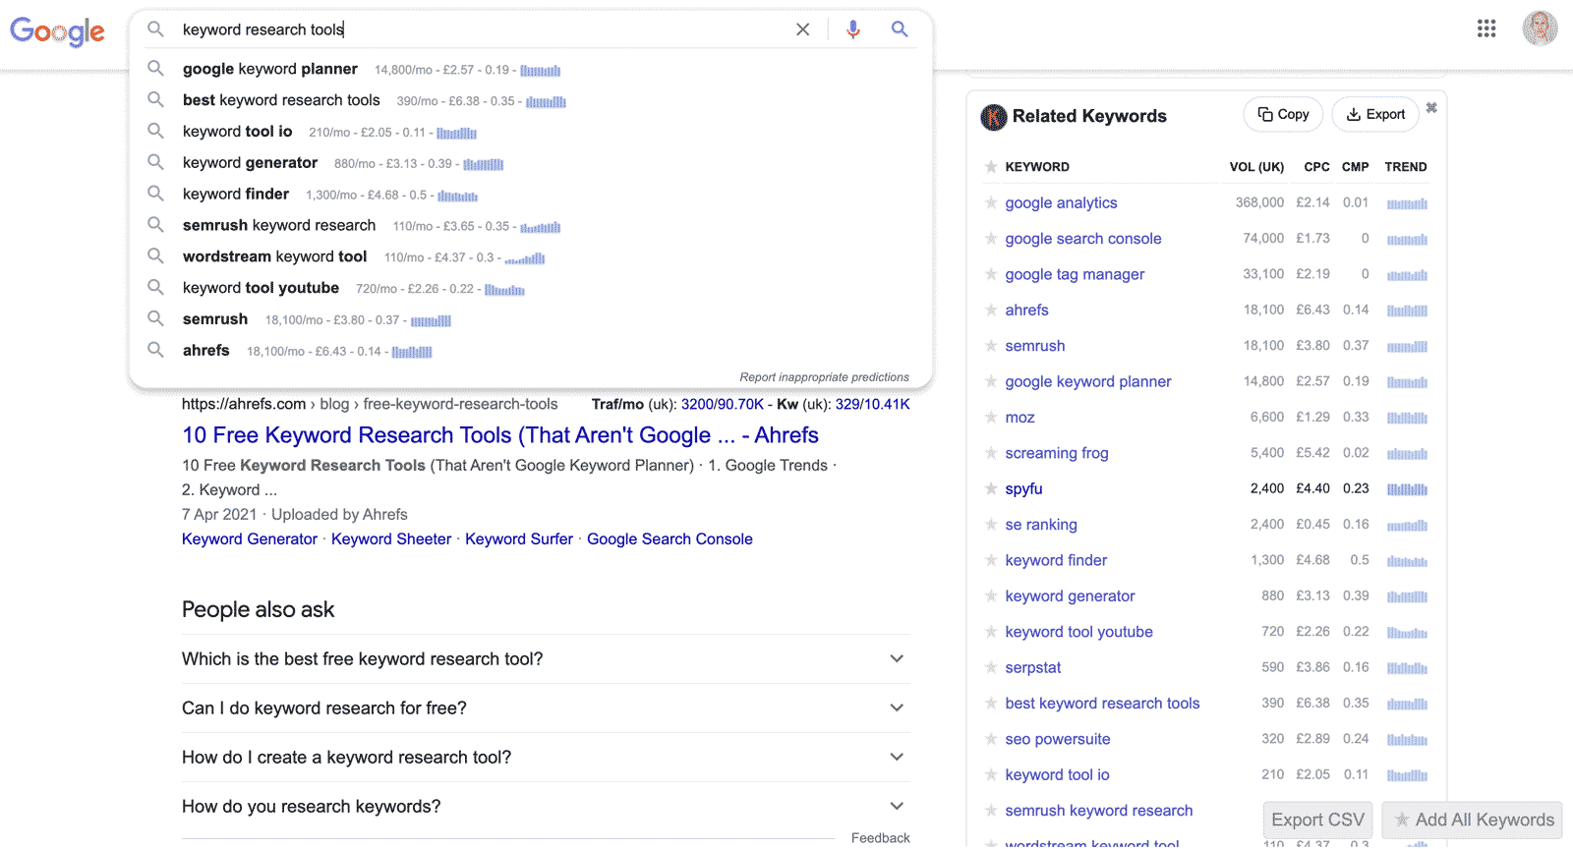This screenshot has height=849, width=1573.
Task: Click trend chart for spyfu row
Action: (1407, 489)
